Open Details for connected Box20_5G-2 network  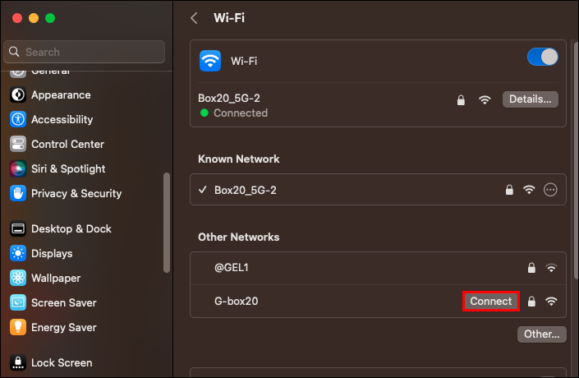[530, 99]
